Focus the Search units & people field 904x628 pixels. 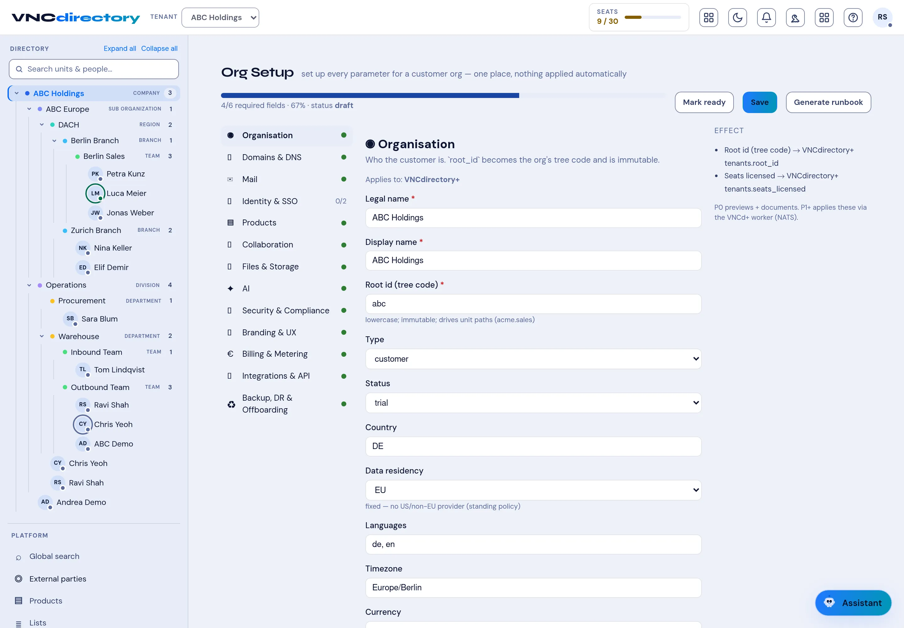click(94, 69)
